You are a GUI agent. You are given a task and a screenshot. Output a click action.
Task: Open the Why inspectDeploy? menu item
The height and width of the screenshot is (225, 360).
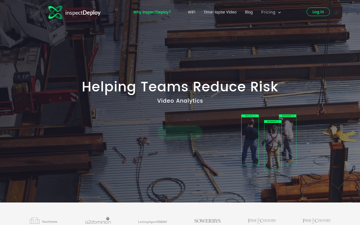(x=152, y=12)
